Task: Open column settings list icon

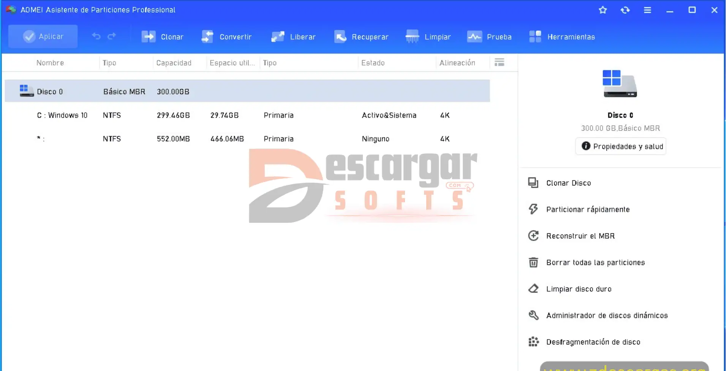Action: coord(500,62)
